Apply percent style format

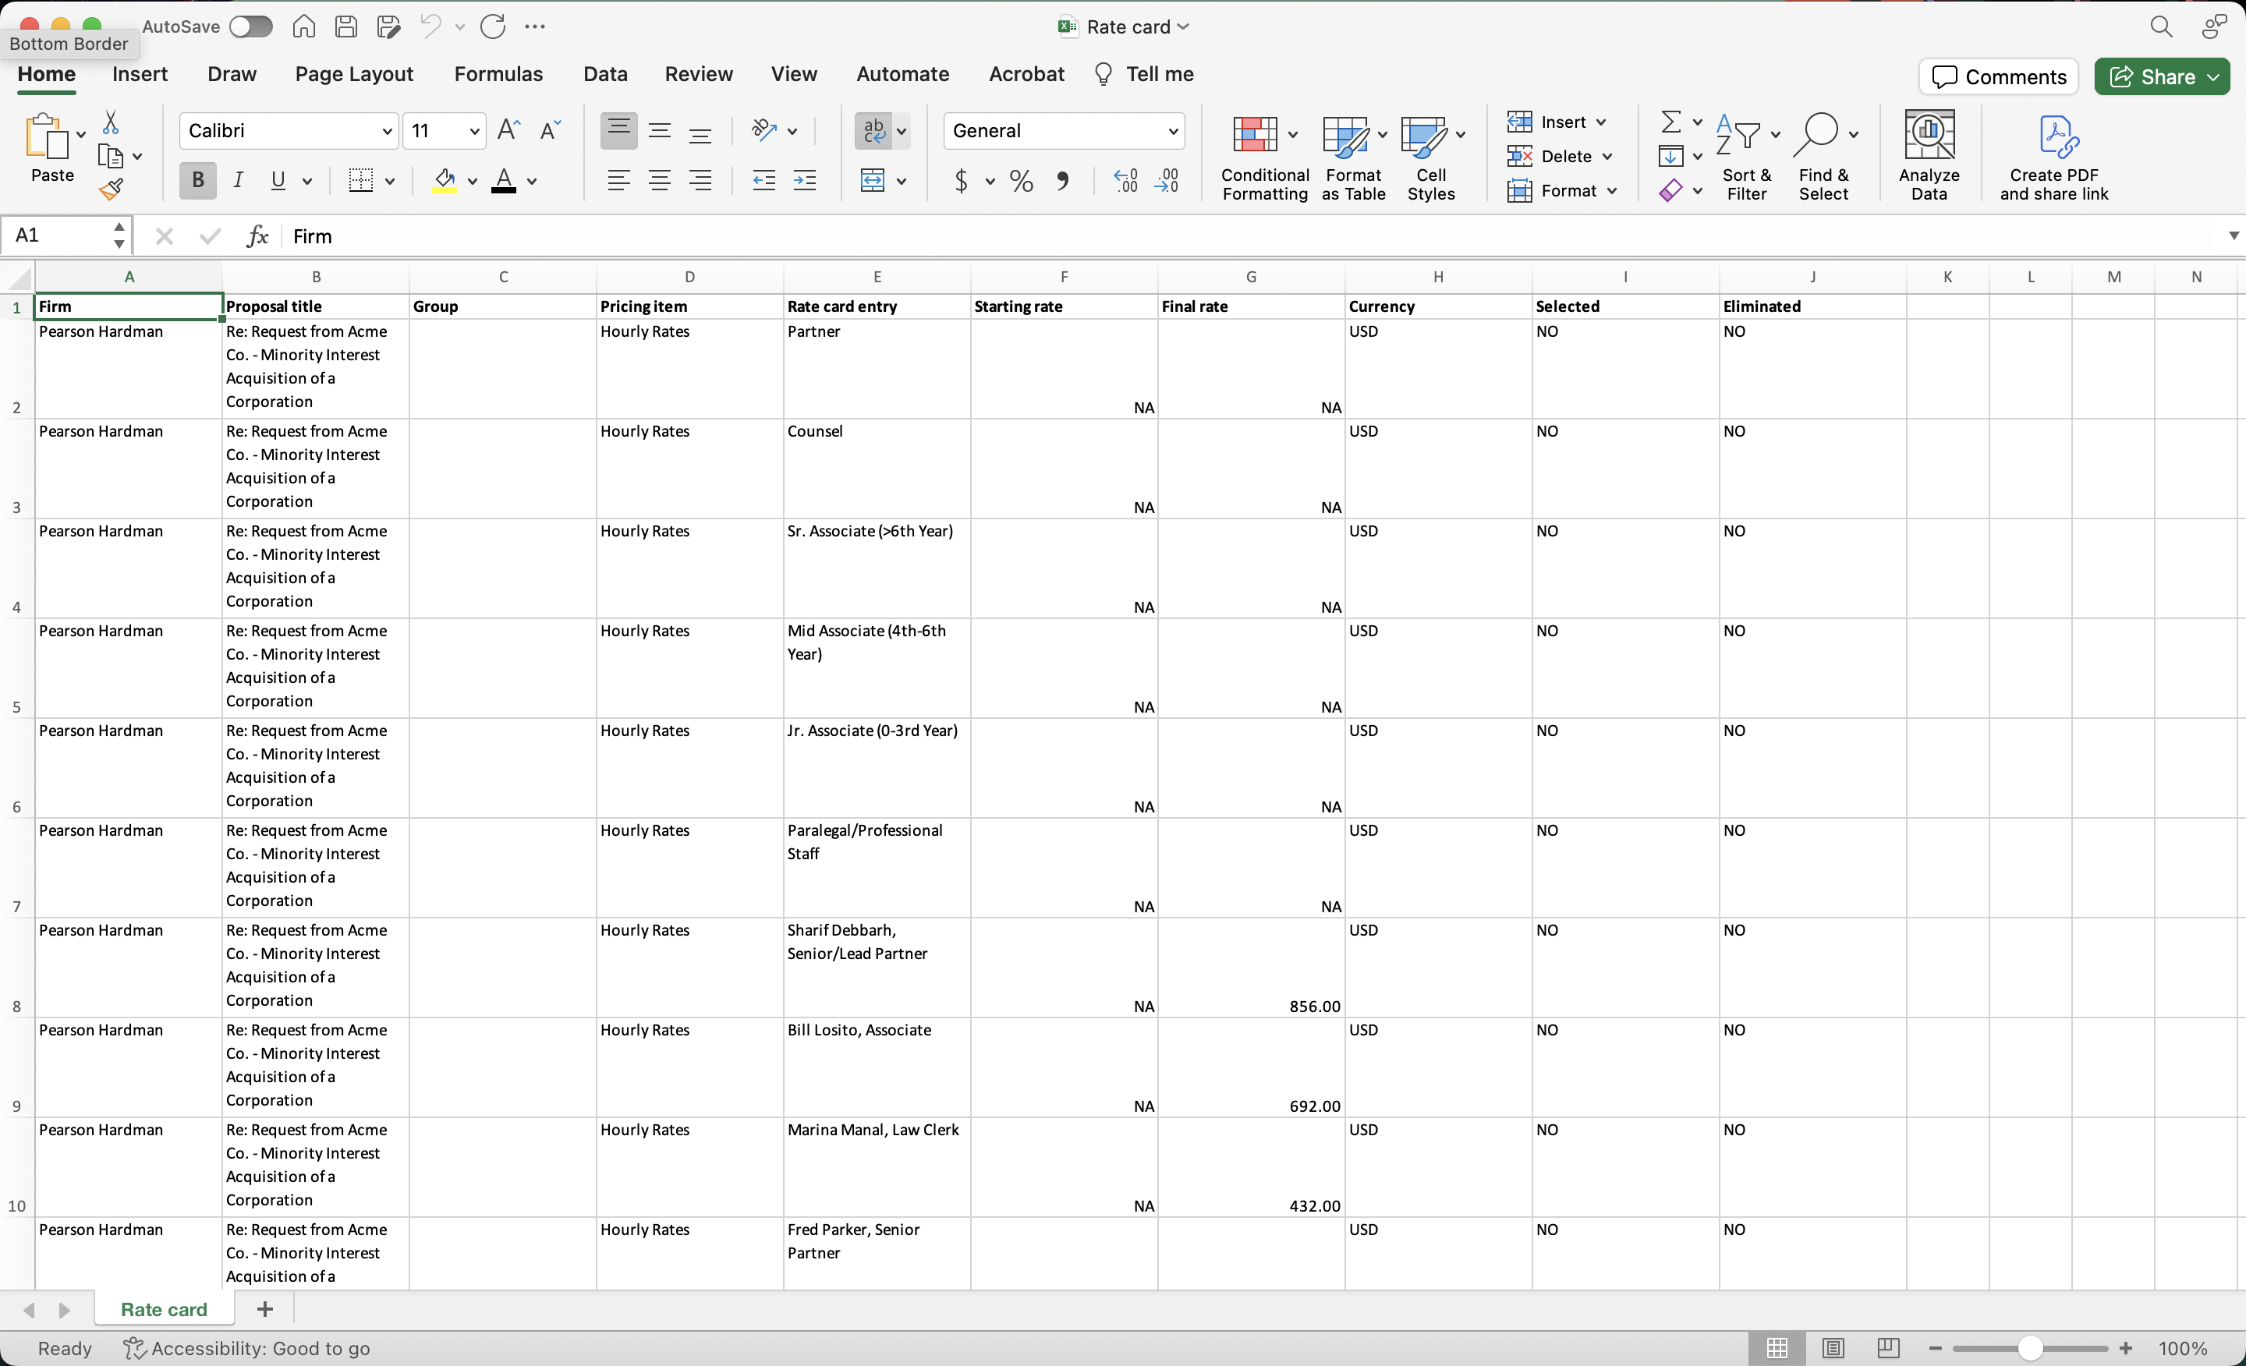[x=1022, y=180]
